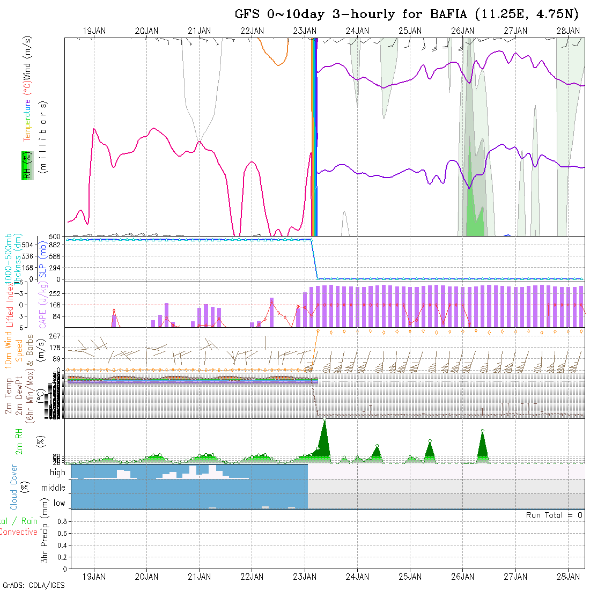This screenshot has width=590, height=590.
Task: Click the red 'Convective' legend label
Action: tap(18, 532)
